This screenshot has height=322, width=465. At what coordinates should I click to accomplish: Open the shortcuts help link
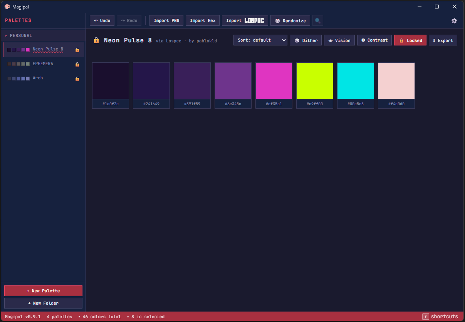pyautogui.click(x=445, y=317)
